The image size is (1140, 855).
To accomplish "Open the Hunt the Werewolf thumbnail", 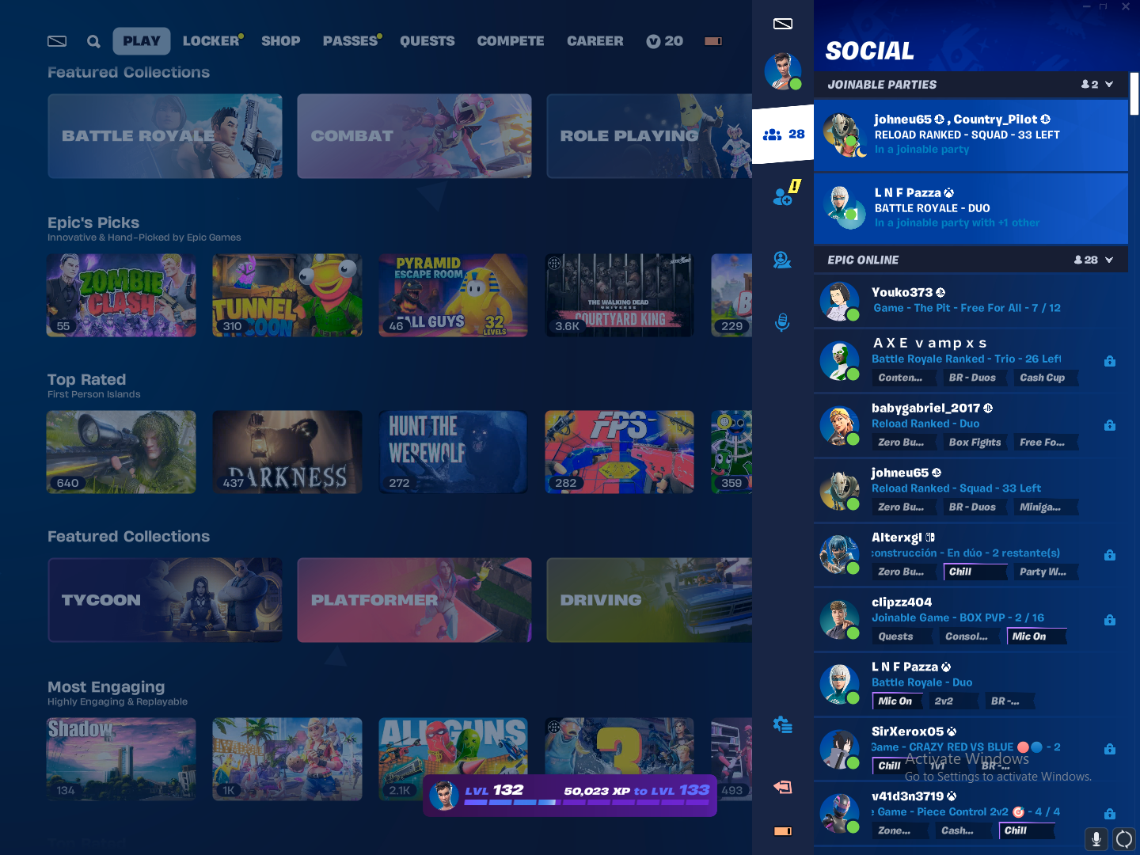I will click(x=454, y=452).
